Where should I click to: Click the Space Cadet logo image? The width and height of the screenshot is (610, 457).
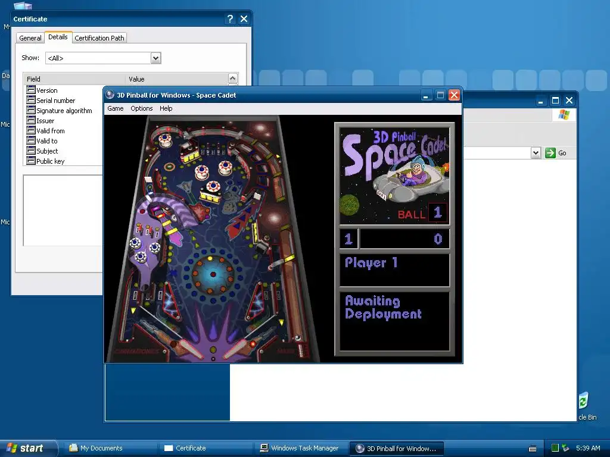coord(394,176)
